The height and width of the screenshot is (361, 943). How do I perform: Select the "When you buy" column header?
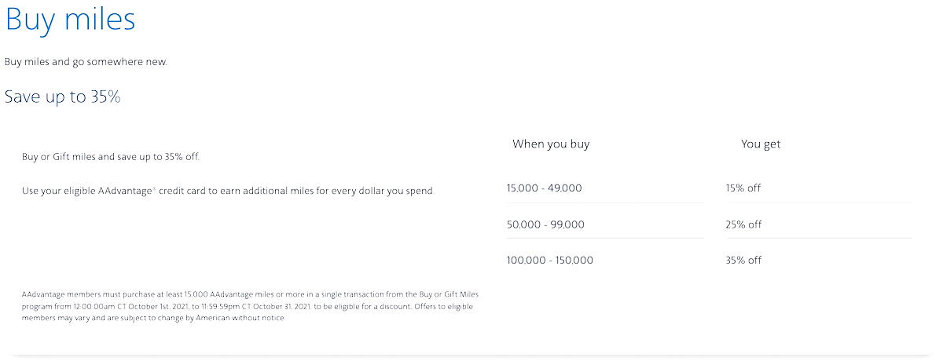[x=551, y=144]
